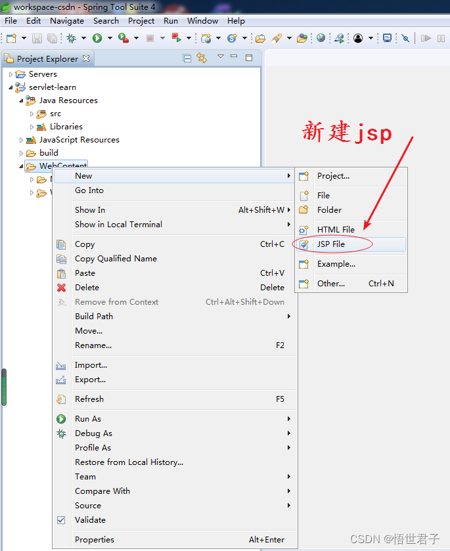Expand the src folder node
Viewport: 450px width, 551px height.
click(32, 114)
